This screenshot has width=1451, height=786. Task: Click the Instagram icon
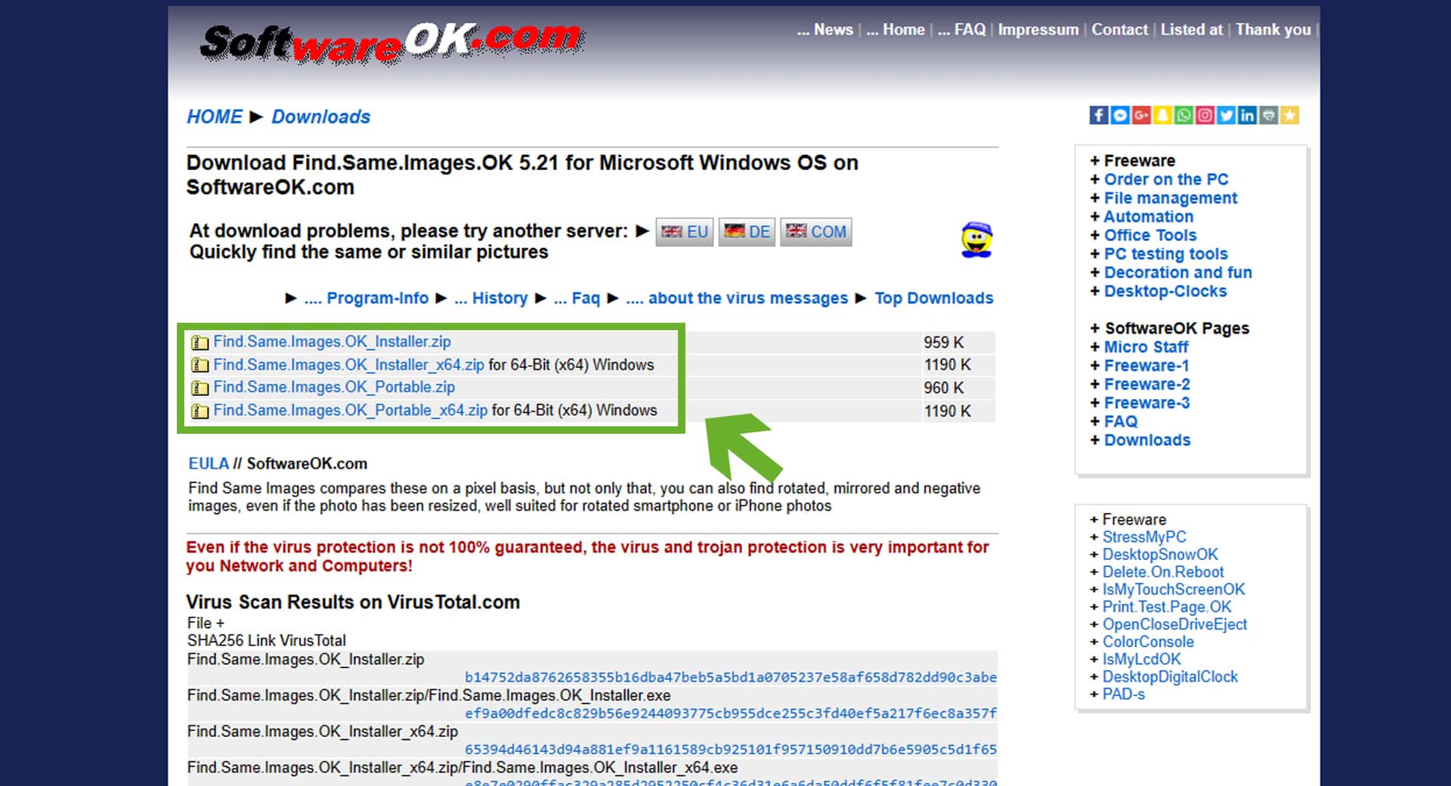1205,115
